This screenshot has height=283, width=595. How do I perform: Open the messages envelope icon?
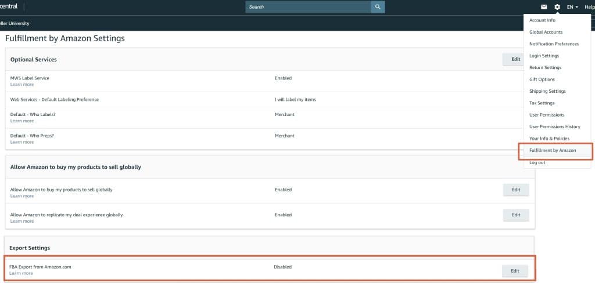544,7
